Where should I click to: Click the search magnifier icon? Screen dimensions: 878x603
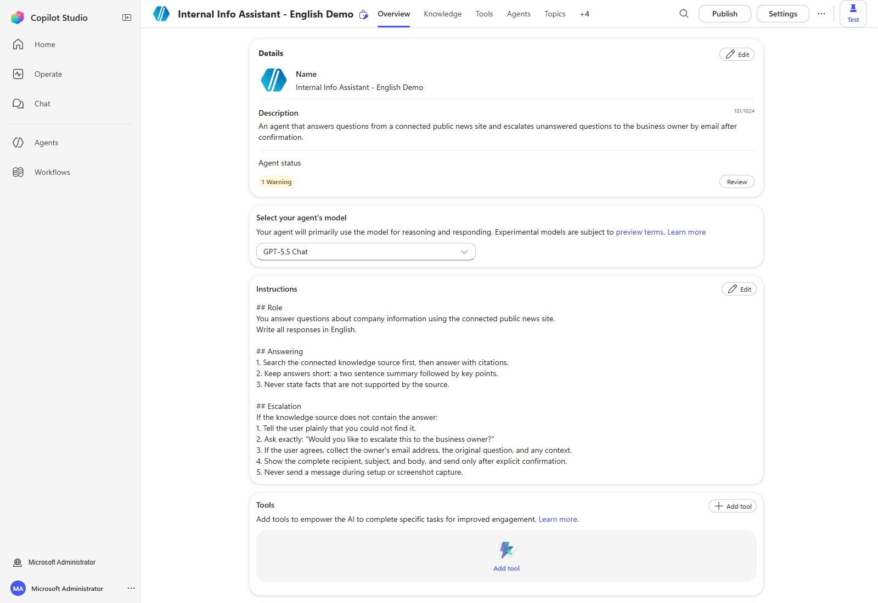click(x=684, y=14)
